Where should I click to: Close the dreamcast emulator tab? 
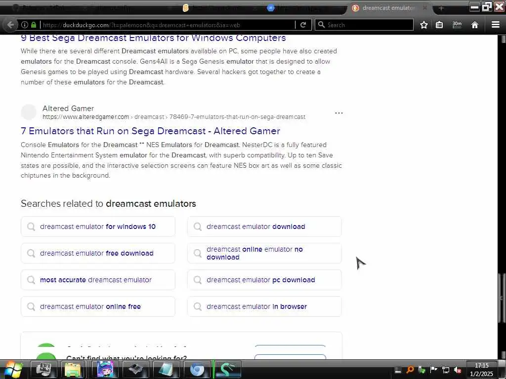tap(425, 7)
